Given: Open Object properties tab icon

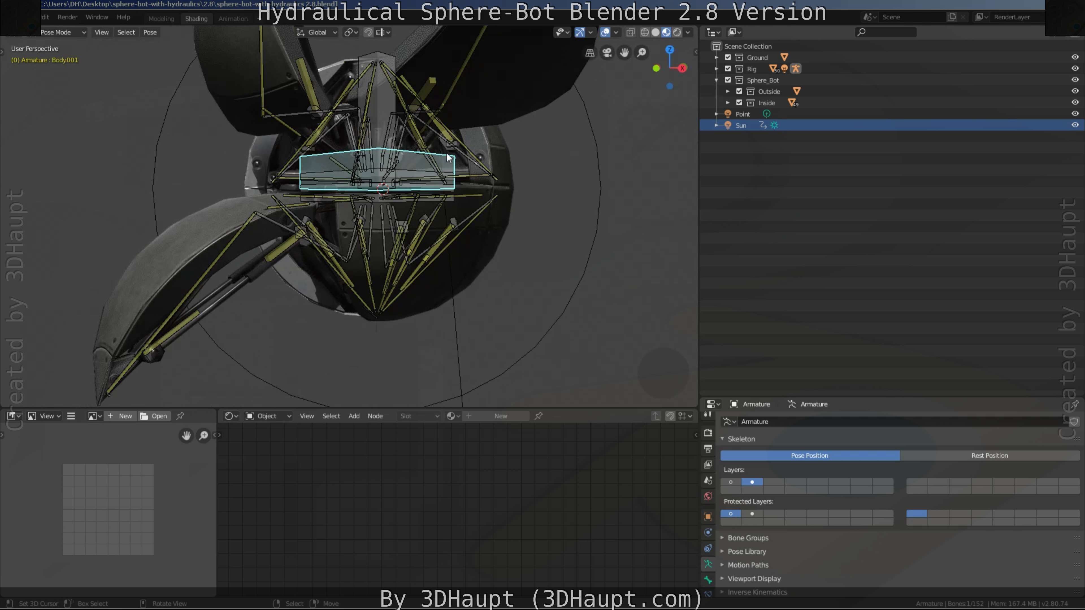Looking at the screenshot, I should pos(708,517).
